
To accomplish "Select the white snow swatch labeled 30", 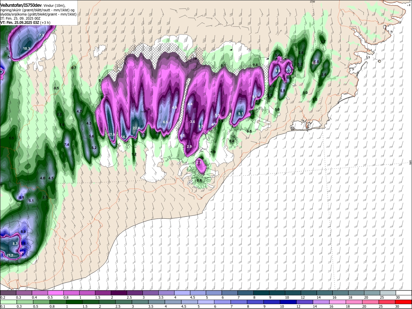I will click(x=404, y=293).
